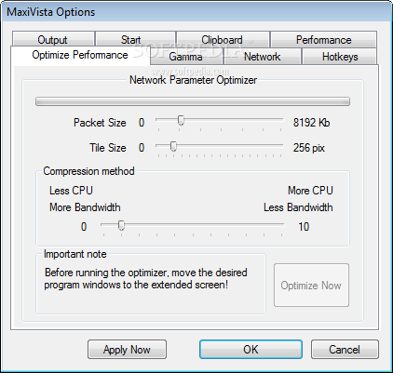Click the 'Packet Size' label
This screenshot has width=393, height=373.
click(x=100, y=123)
